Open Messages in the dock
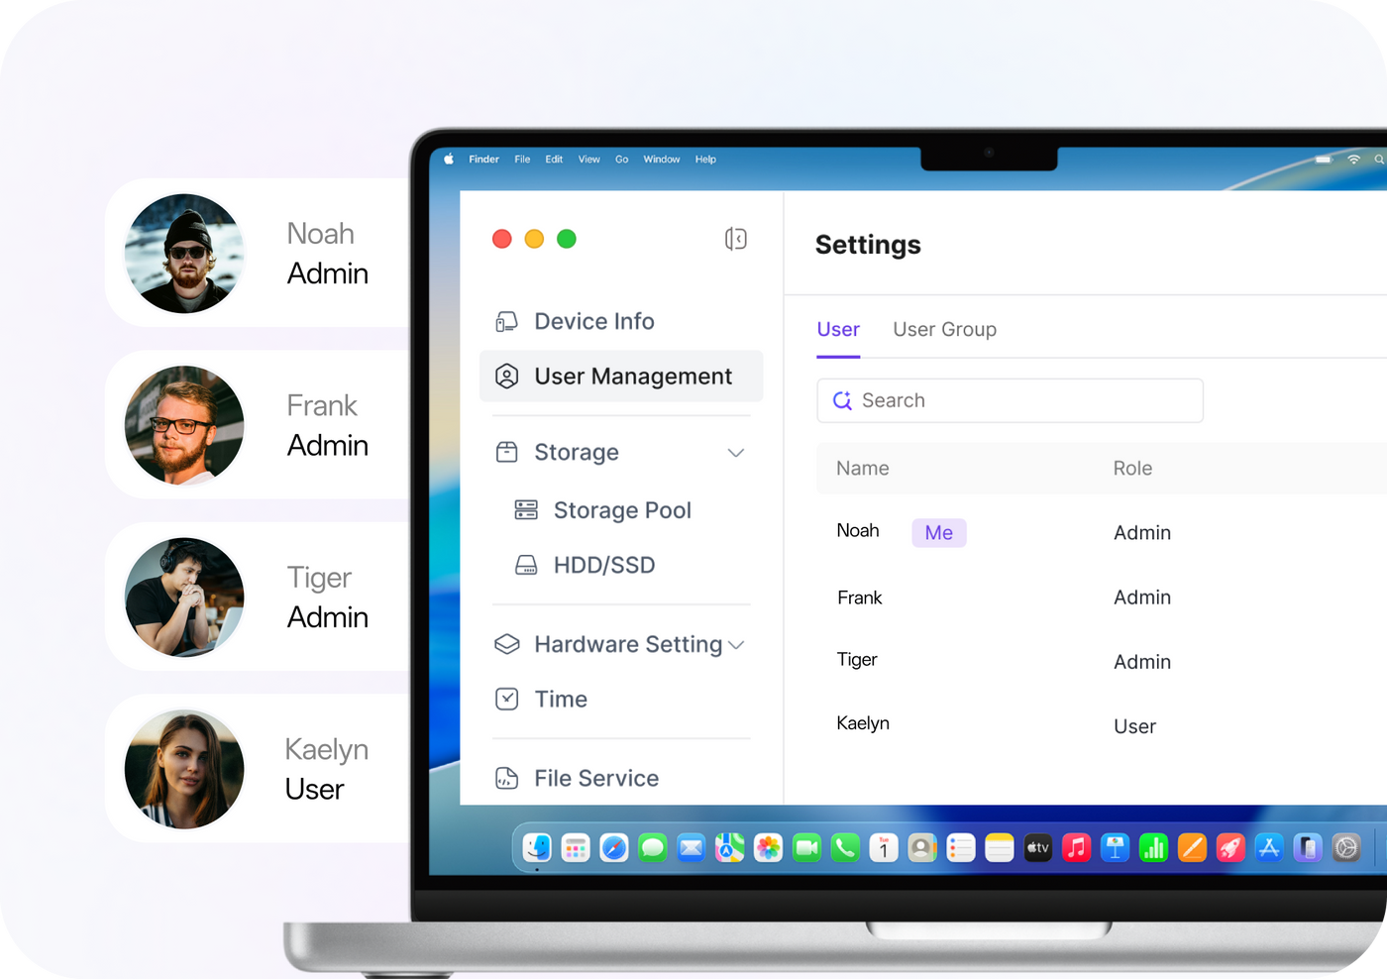Image resolution: width=1387 pixels, height=979 pixels. [x=652, y=847]
